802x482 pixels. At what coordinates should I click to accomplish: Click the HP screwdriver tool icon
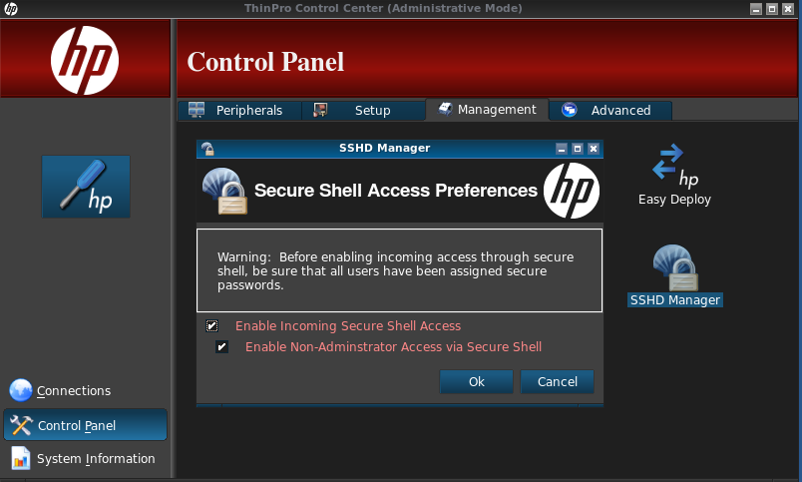[x=86, y=187]
